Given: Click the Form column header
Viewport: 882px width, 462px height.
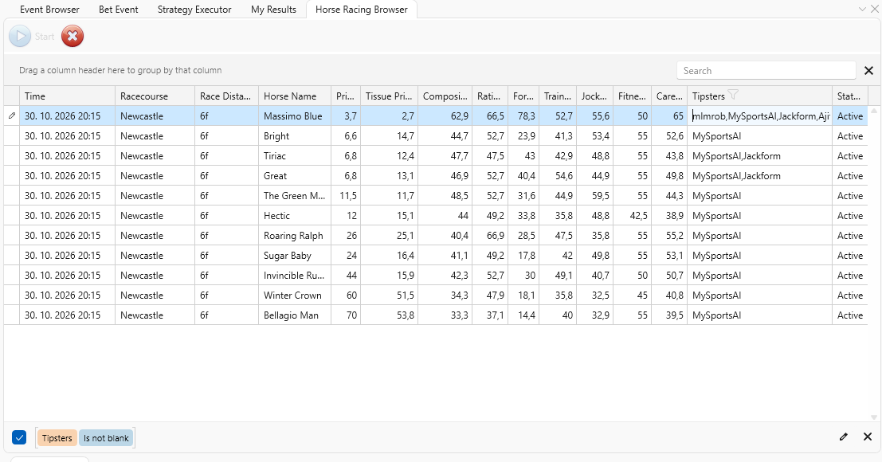Looking at the screenshot, I should [x=523, y=96].
